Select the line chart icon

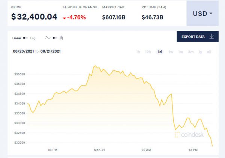[x=48, y=38]
